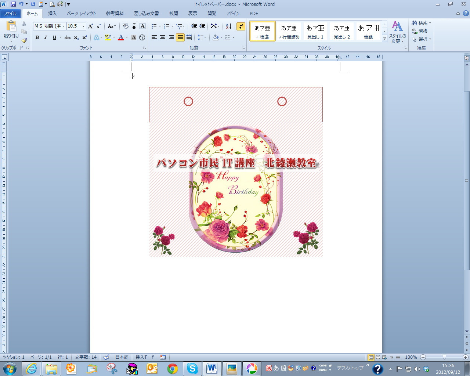Click Clear Formatting icon
Image resolution: width=470 pixels, height=376 pixels.
click(x=125, y=26)
